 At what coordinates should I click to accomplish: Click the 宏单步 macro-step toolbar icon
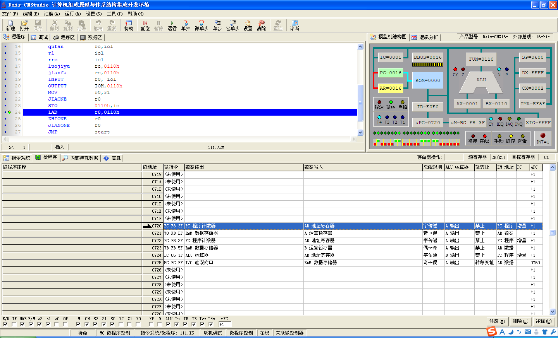coord(232,26)
